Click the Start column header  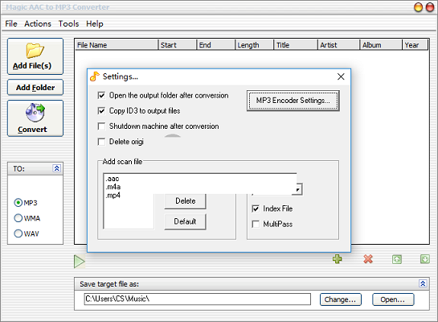177,45
